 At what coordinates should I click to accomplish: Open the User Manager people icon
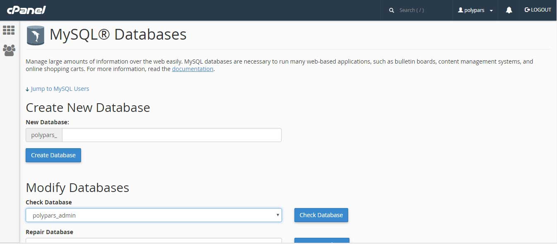point(9,50)
